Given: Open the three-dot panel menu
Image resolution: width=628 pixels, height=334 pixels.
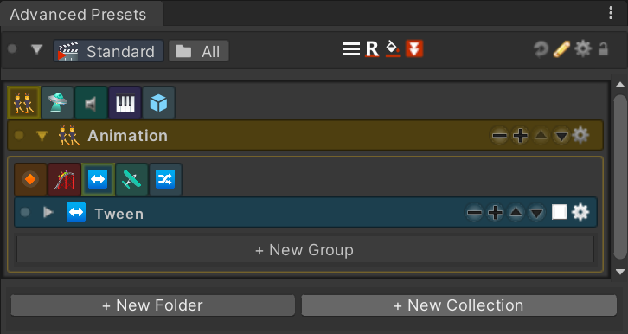Looking at the screenshot, I should [611, 13].
